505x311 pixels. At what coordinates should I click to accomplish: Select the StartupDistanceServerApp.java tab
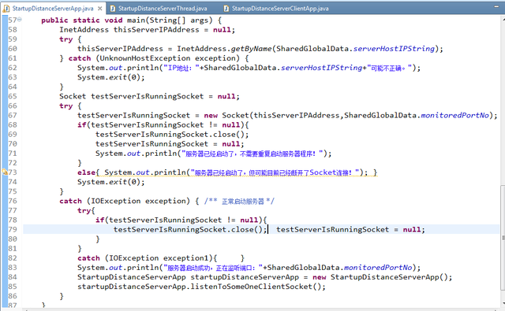(x=53, y=9)
